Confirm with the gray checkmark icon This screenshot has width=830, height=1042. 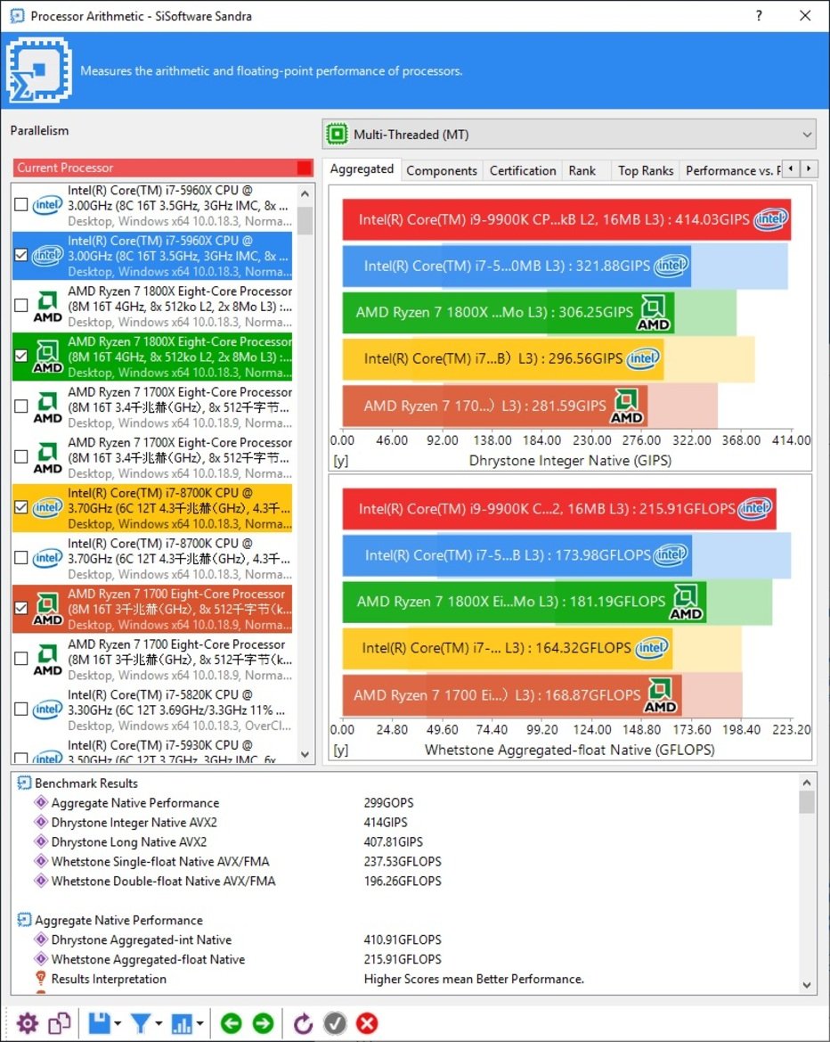coord(335,1022)
